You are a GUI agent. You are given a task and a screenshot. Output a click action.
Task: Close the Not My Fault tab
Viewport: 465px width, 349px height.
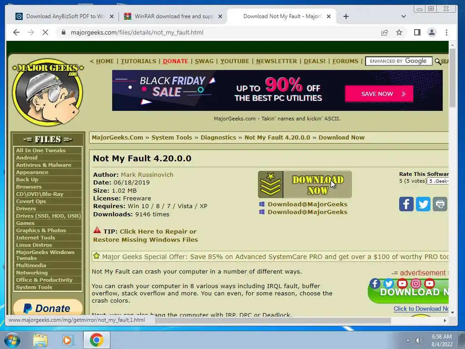point(329,16)
